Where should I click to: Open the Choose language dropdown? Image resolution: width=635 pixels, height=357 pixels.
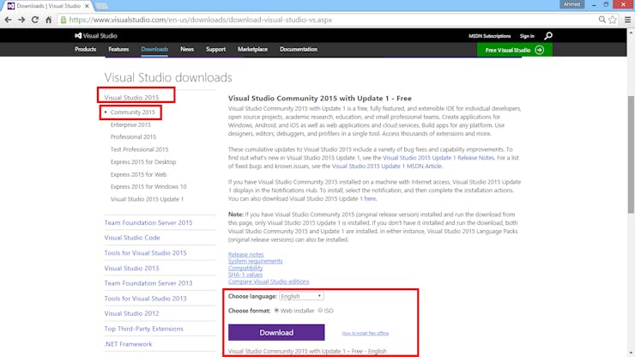pyautogui.click(x=301, y=296)
